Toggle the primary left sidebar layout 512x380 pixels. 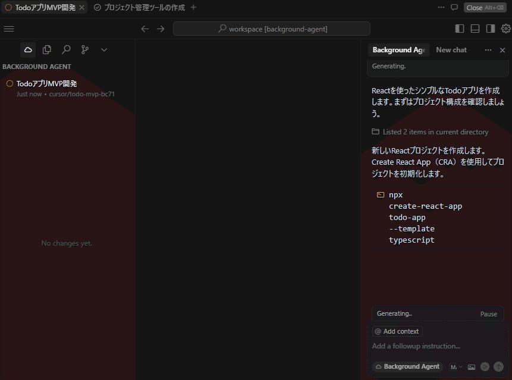coord(460,29)
